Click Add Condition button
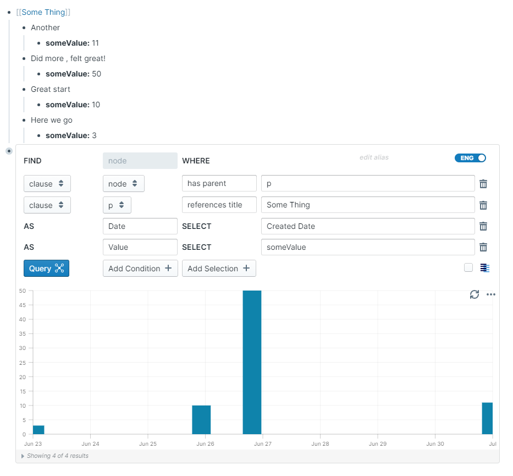The image size is (513, 476). pyautogui.click(x=140, y=269)
